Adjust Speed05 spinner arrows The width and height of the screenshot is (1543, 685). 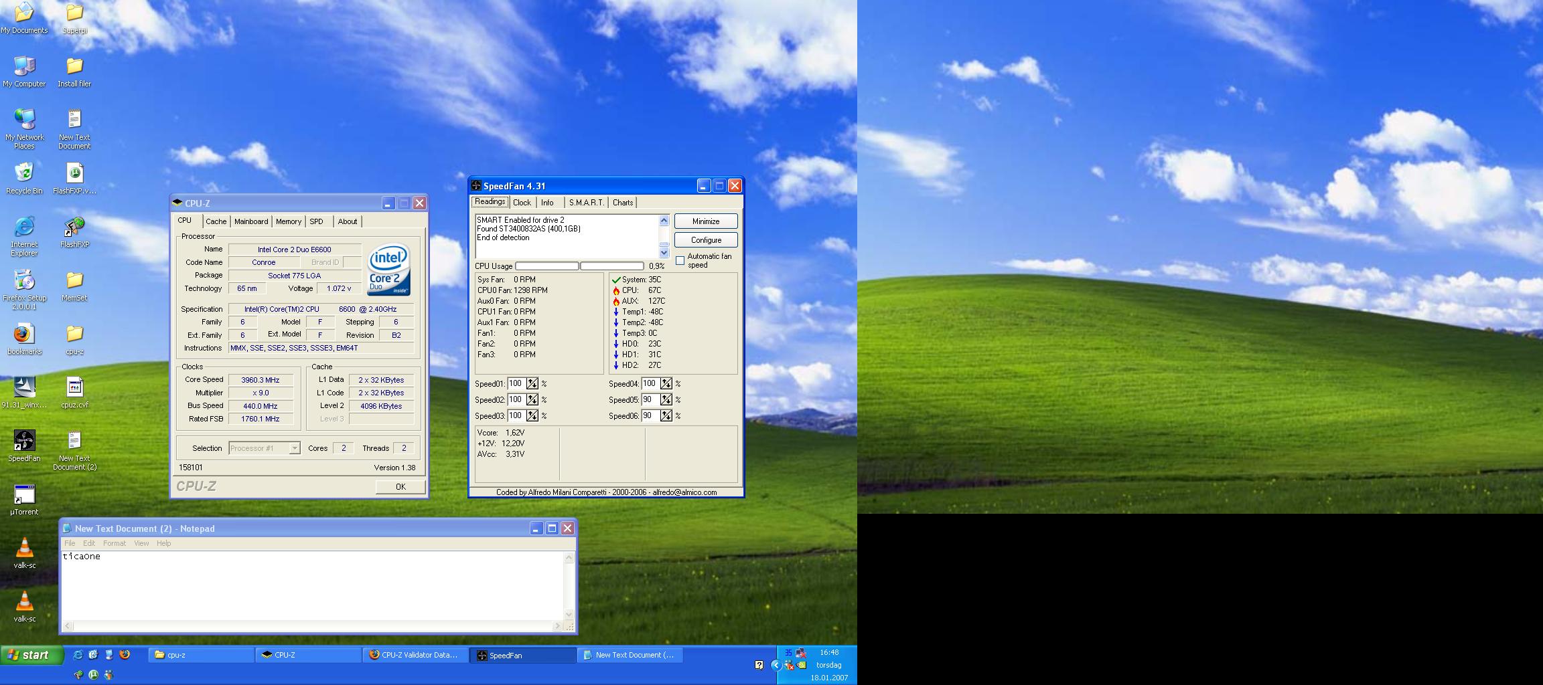click(666, 399)
